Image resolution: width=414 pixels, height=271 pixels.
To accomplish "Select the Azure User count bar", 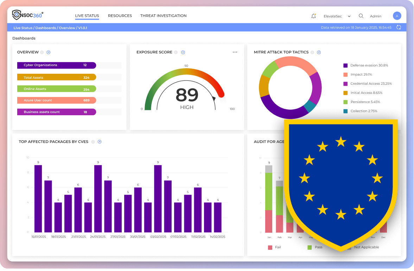I will click(57, 100).
